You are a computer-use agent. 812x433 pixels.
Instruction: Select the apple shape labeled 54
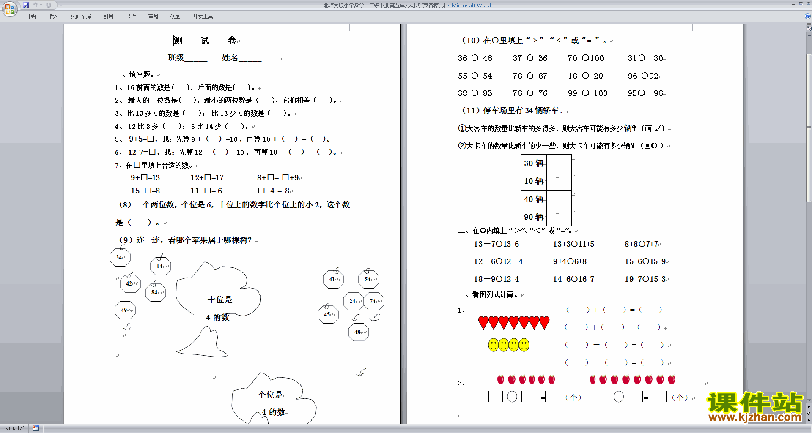369,279
